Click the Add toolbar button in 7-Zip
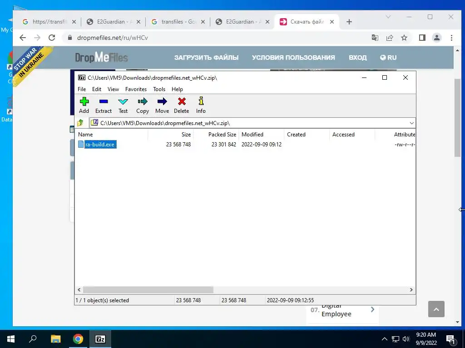The image size is (465, 348). (84, 105)
